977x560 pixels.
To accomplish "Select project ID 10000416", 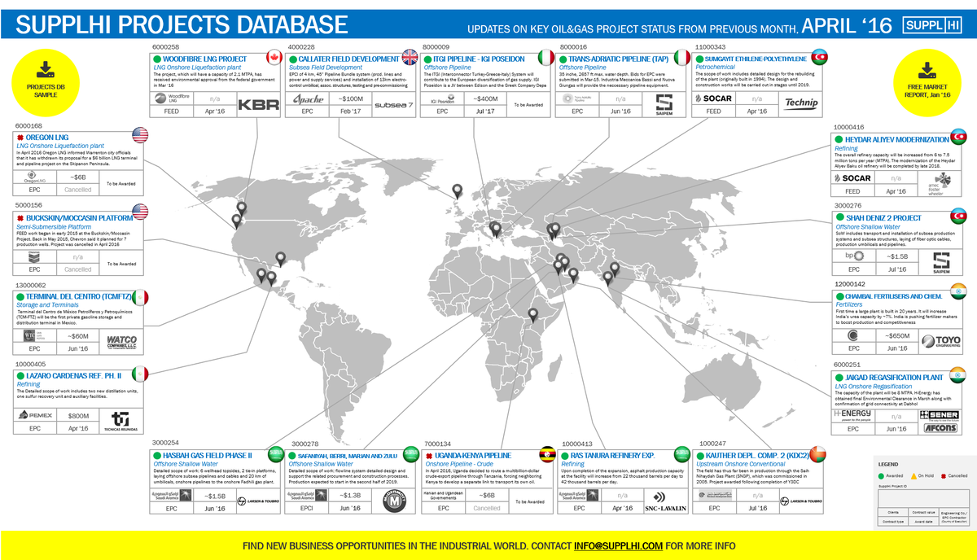I will click(x=848, y=128).
